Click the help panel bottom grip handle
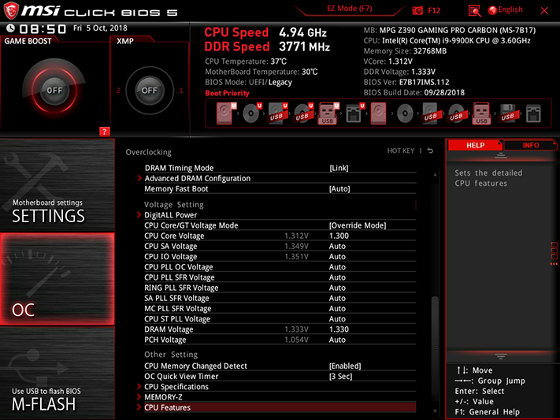 (501, 356)
